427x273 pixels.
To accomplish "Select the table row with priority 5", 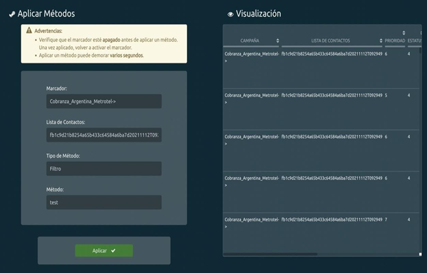I will coord(319,96).
